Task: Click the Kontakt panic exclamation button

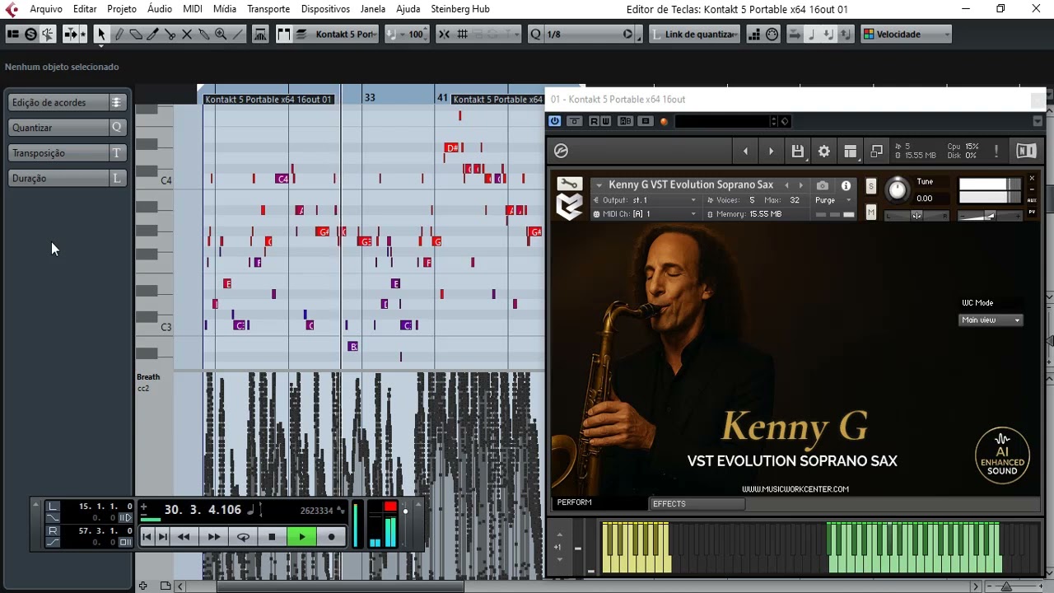Action: pos(996,151)
